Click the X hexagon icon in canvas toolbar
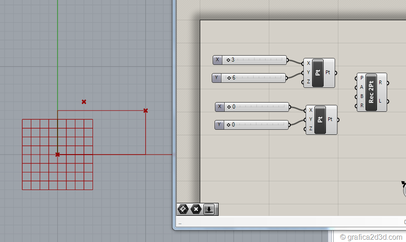 [x=196, y=209]
